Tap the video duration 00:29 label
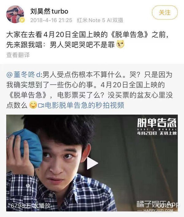 pyautogui.click(x=165, y=206)
